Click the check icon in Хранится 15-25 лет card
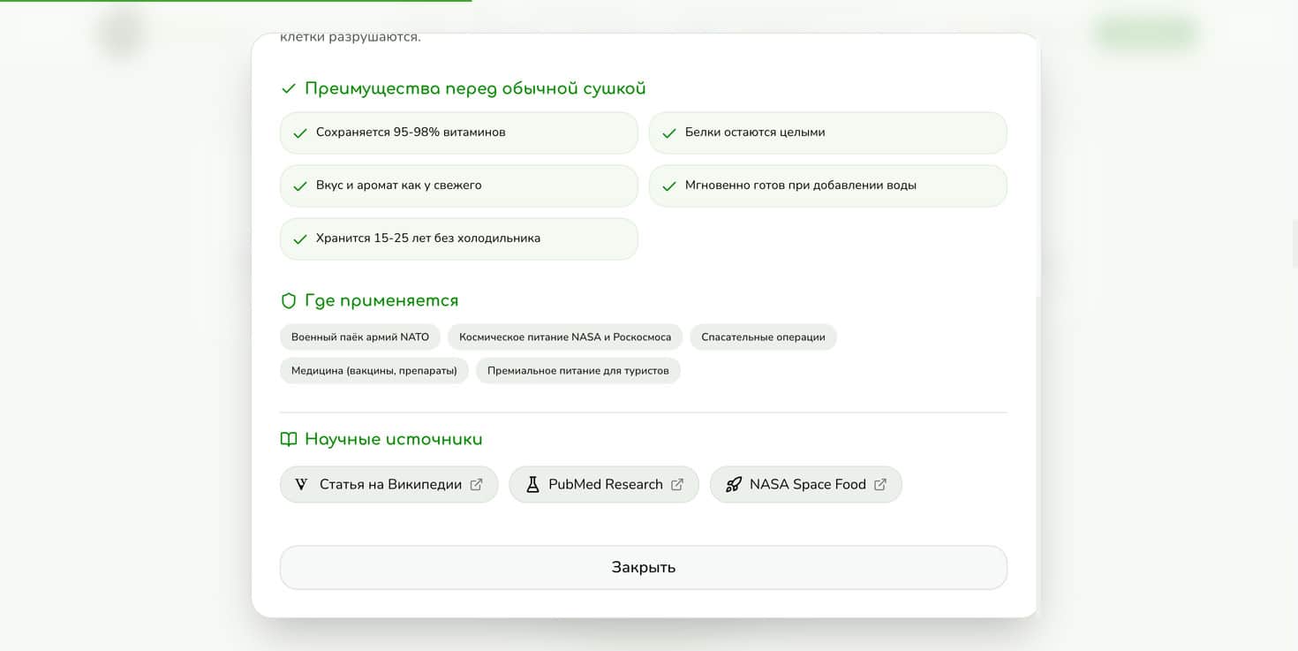Screen dimensions: 1298x651 (299, 238)
